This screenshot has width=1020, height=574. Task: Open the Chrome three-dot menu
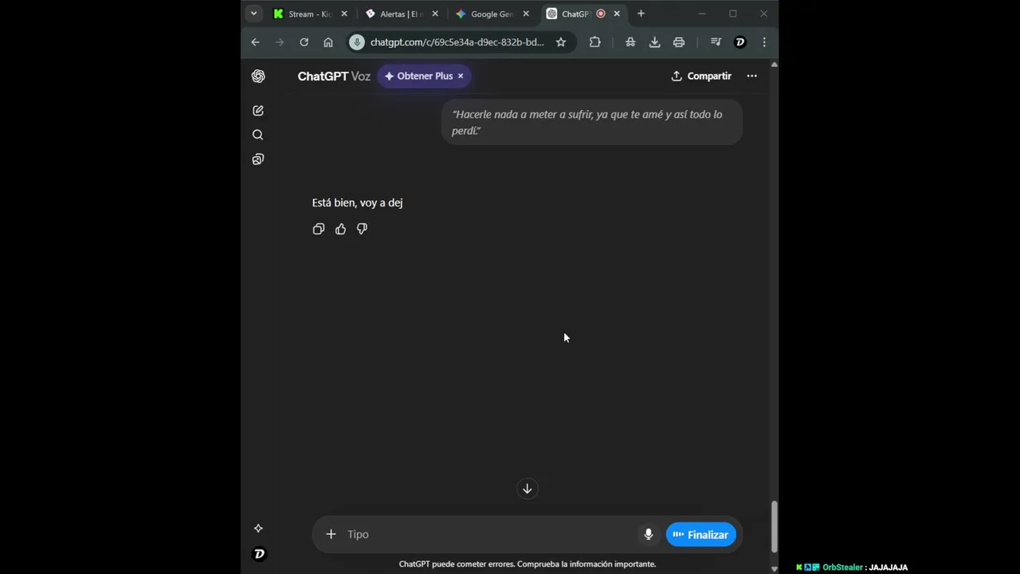764,42
